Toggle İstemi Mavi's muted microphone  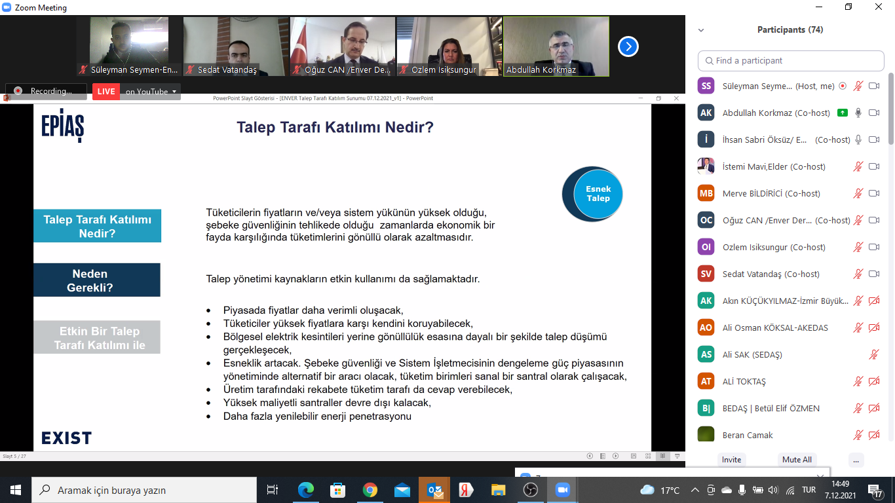click(x=858, y=166)
